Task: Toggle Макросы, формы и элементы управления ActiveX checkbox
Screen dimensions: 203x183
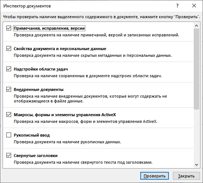Action: [x=9, y=115]
